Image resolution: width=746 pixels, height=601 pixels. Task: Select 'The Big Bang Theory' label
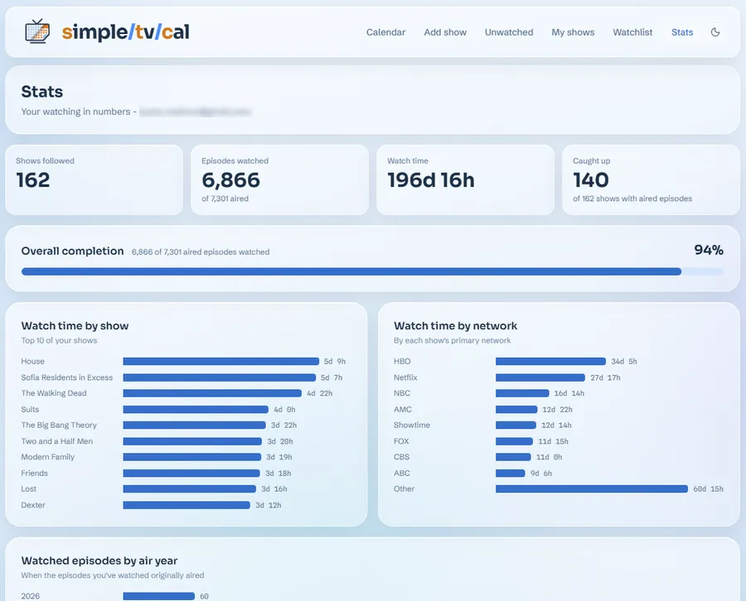tap(59, 426)
